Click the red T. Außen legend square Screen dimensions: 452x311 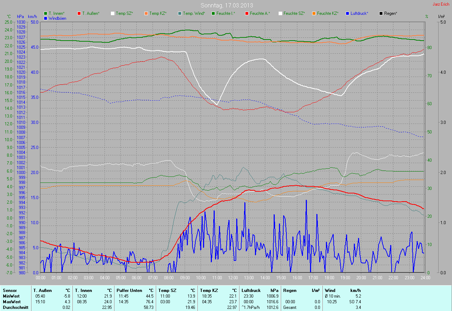(x=79, y=13)
